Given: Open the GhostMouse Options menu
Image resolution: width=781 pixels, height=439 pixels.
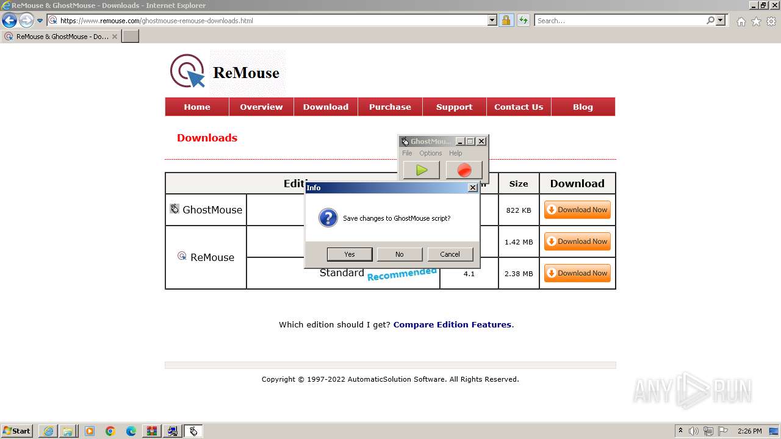Looking at the screenshot, I should 430,153.
